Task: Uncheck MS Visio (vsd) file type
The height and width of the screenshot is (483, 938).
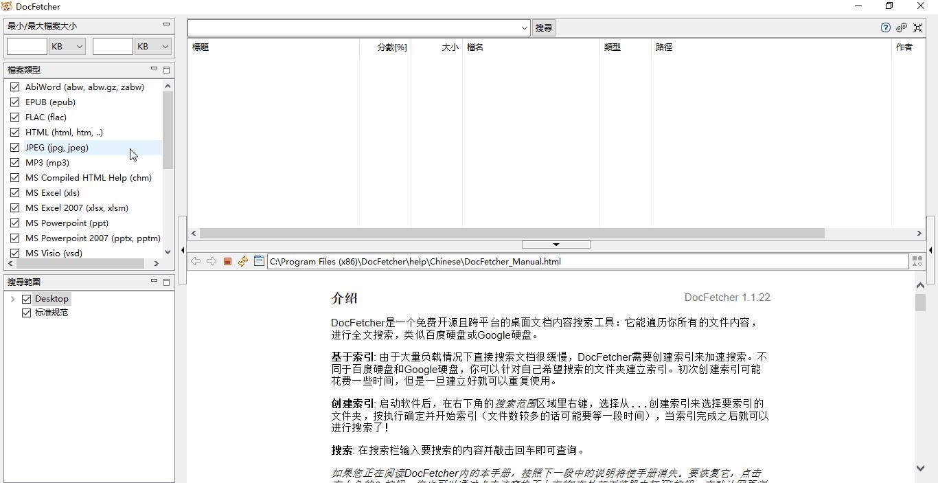Action: 15,254
